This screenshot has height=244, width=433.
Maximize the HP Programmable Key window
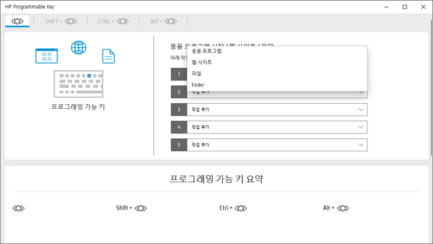405,7
